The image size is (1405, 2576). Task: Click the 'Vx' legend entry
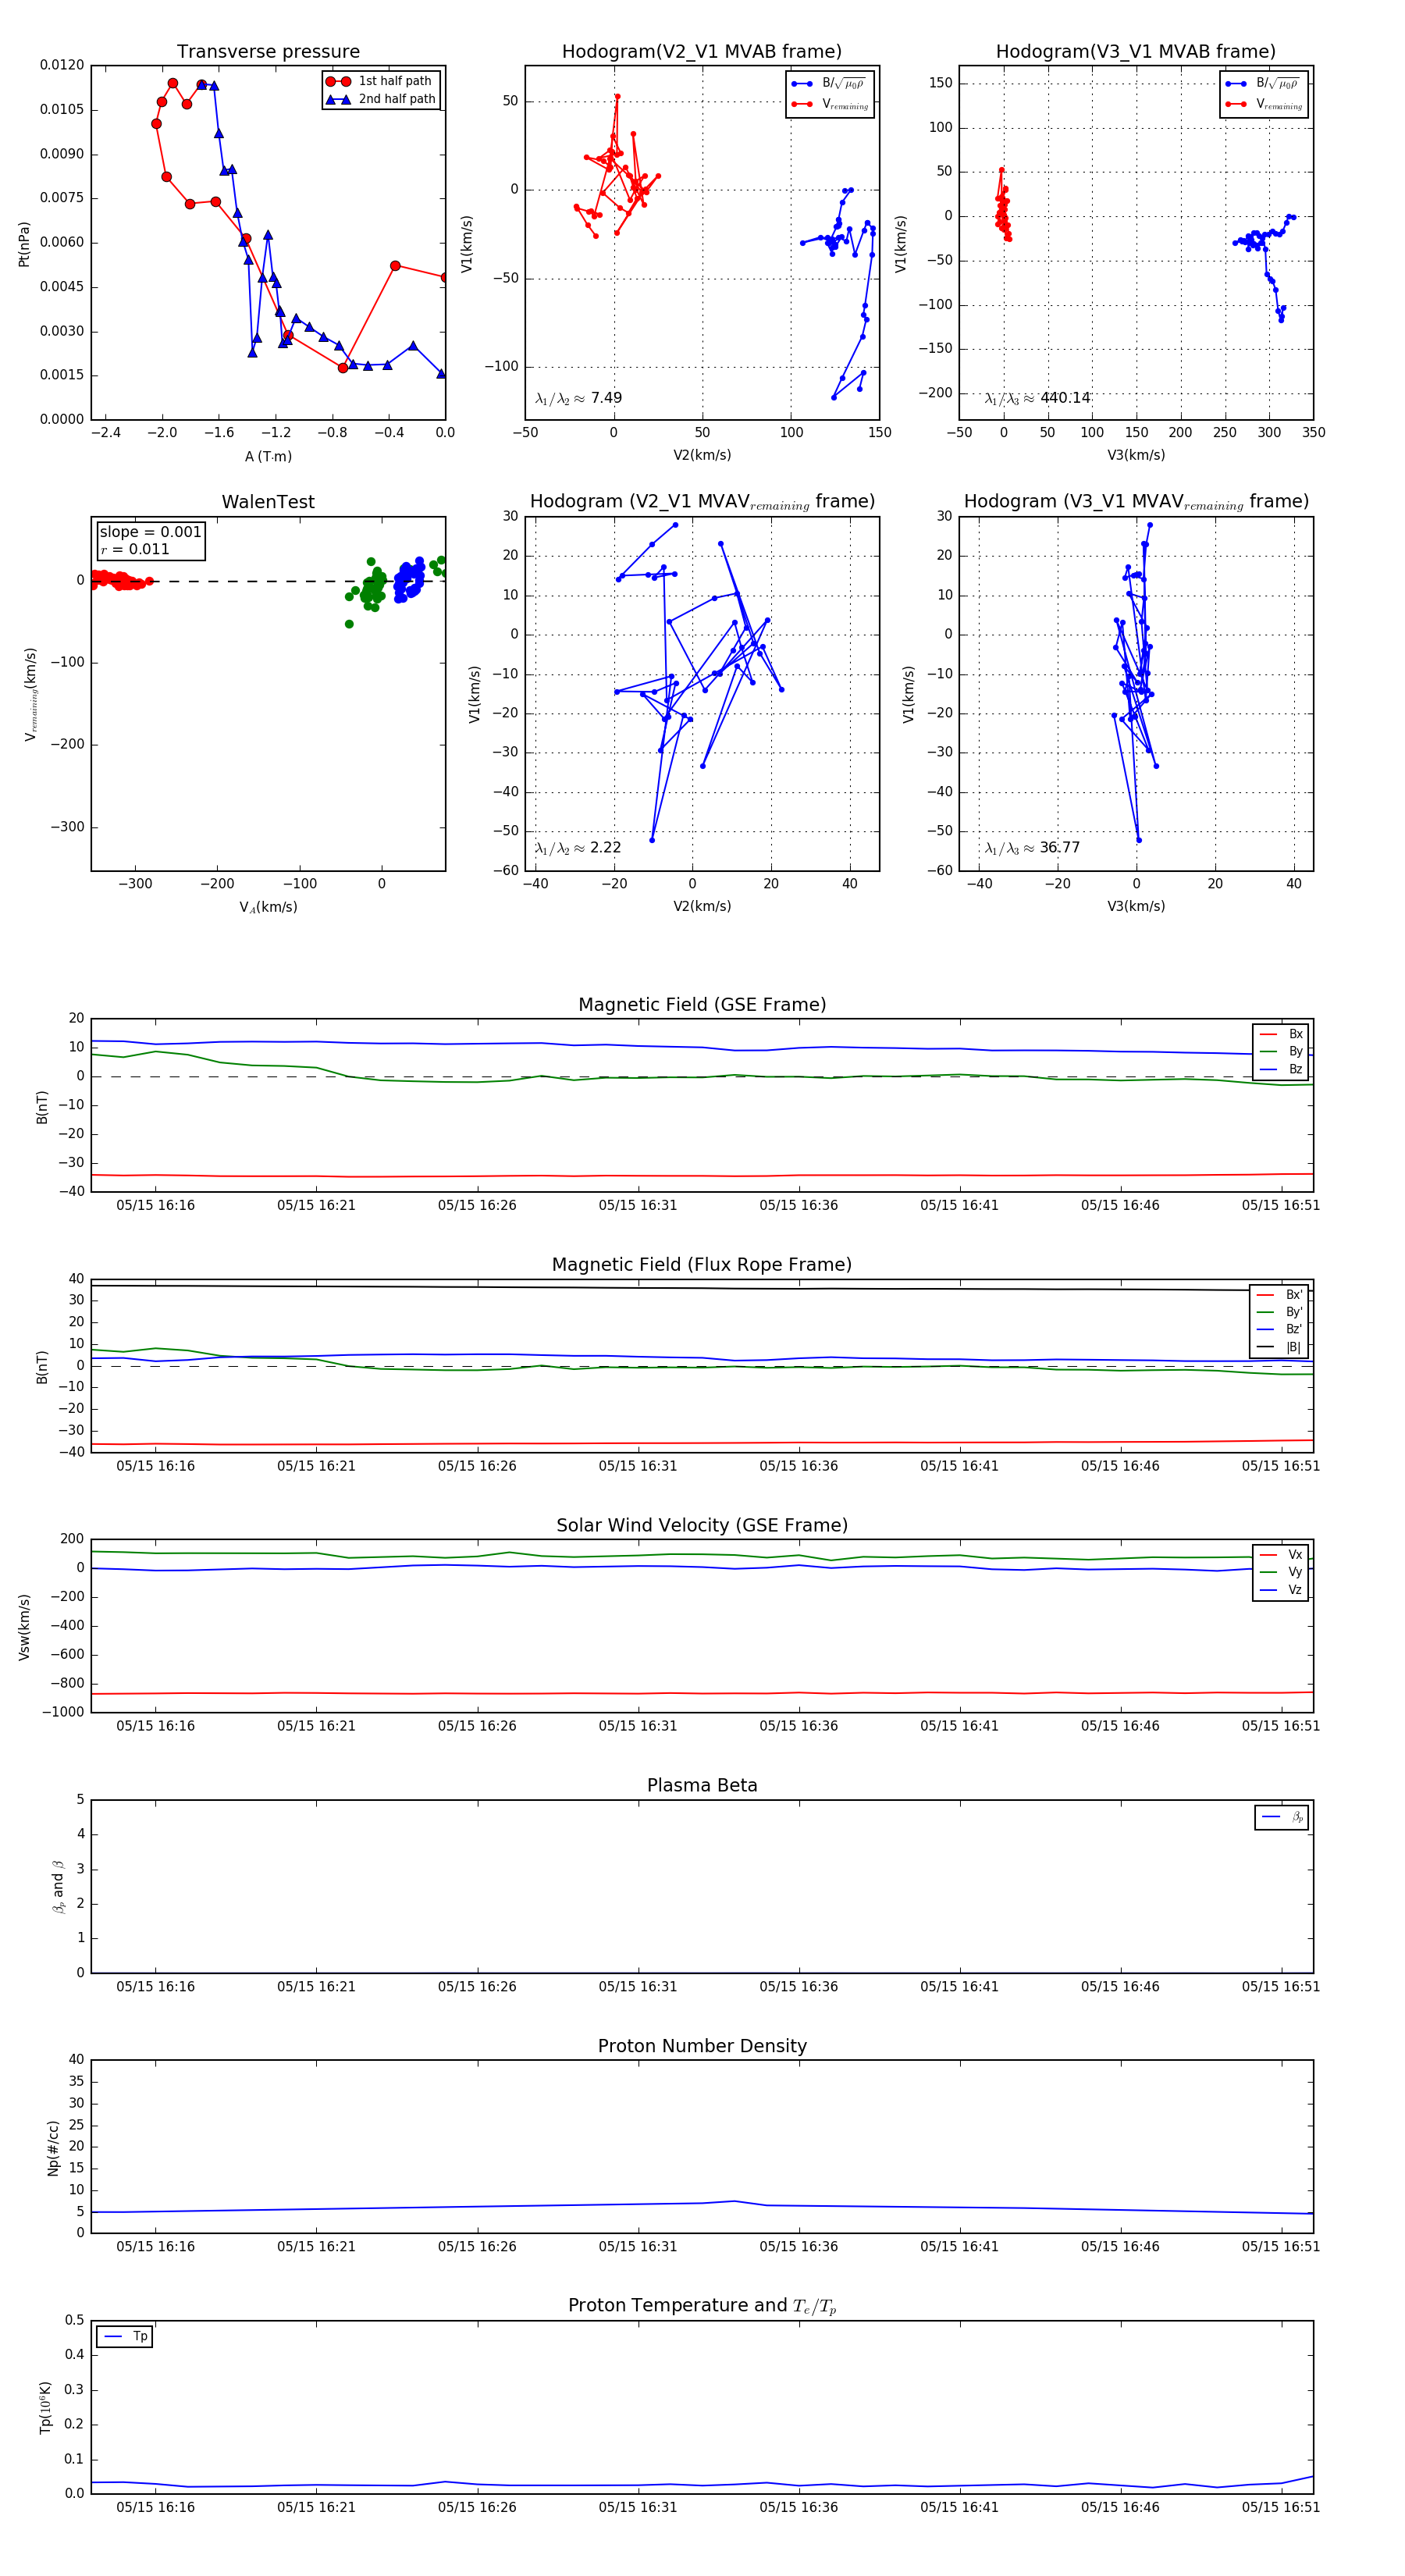click(1281, 1555)
